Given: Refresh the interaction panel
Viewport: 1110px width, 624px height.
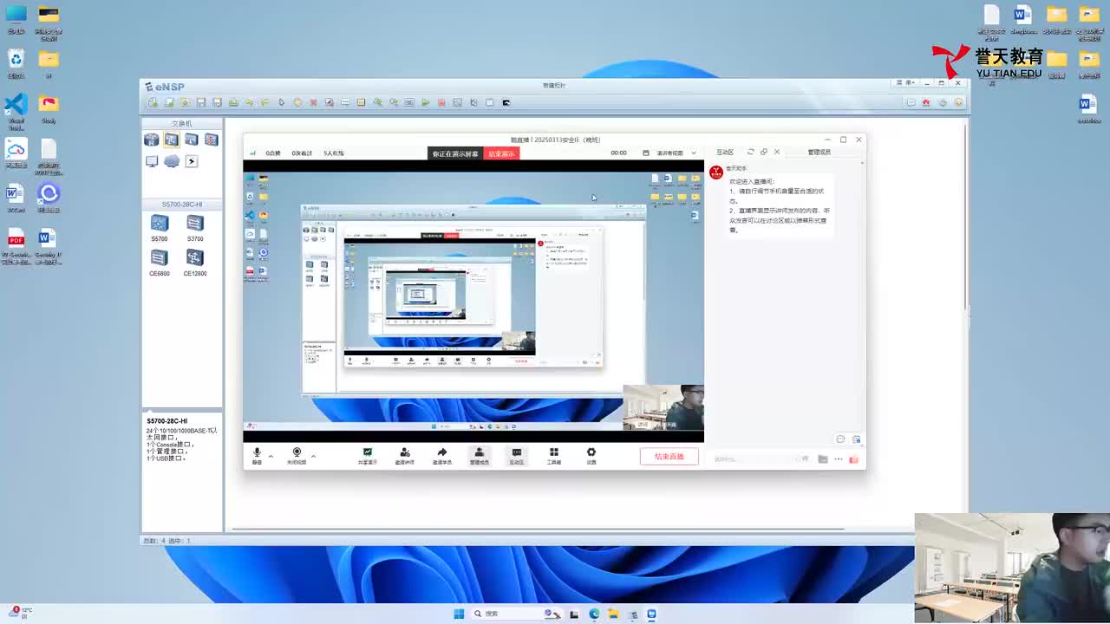Looking at the screenshot, I should pyautogui.click(x=751, y=152).
